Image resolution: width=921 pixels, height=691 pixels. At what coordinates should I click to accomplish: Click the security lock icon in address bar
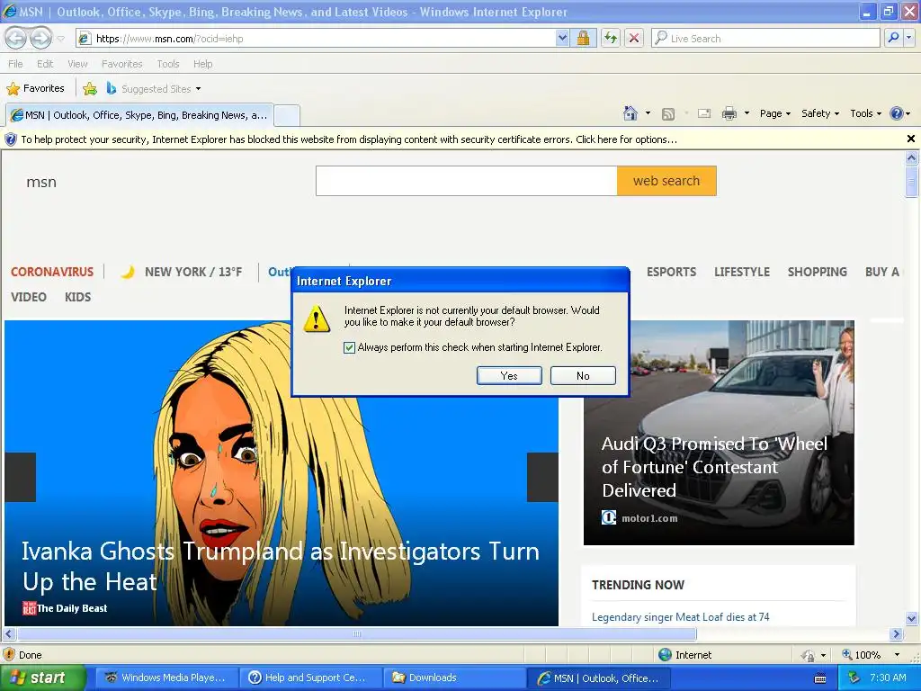(x=583, y=38)
